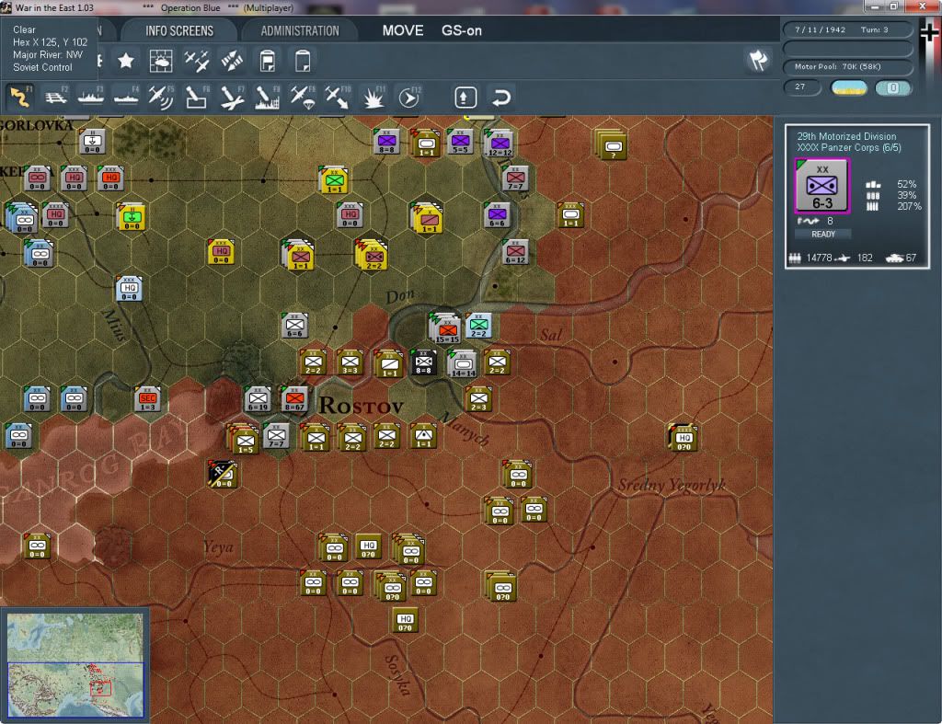Click the curved undo arrow icon

click(501, 98)
